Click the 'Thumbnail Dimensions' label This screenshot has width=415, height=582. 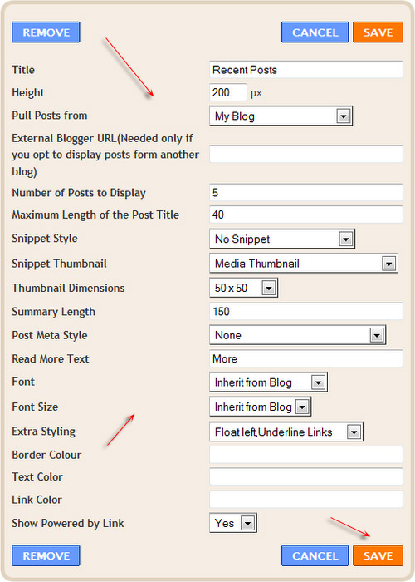pos(68,288)
